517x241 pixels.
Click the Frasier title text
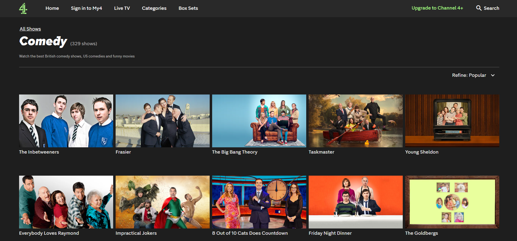point(123,152)
